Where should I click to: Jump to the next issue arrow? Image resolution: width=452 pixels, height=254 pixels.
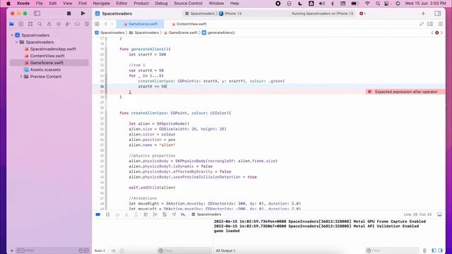pyautogui.click(x=441, y=33)
